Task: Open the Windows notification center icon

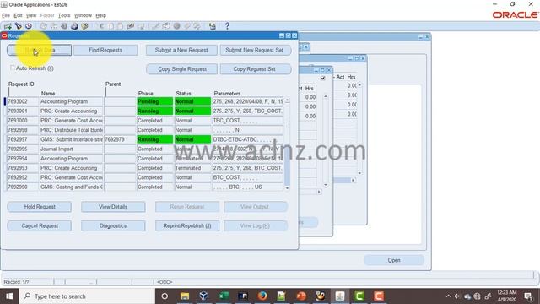Action: pyautogui.click(x=528, y=296)
